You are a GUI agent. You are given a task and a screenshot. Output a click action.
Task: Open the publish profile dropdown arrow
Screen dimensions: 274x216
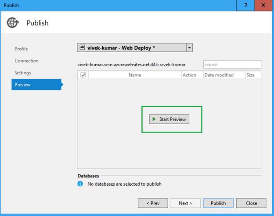(x=189, y=47)
